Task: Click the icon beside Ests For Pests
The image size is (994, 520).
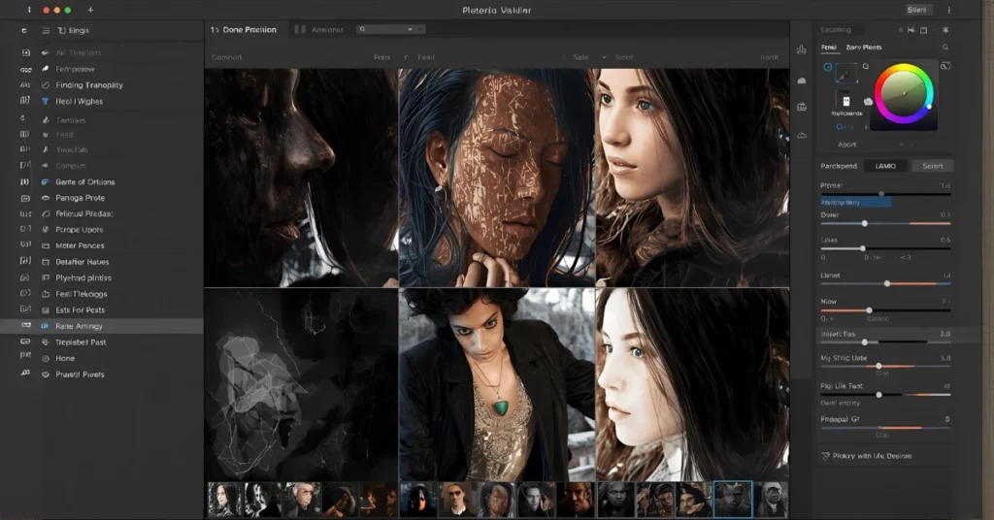Action: (46, 310)
